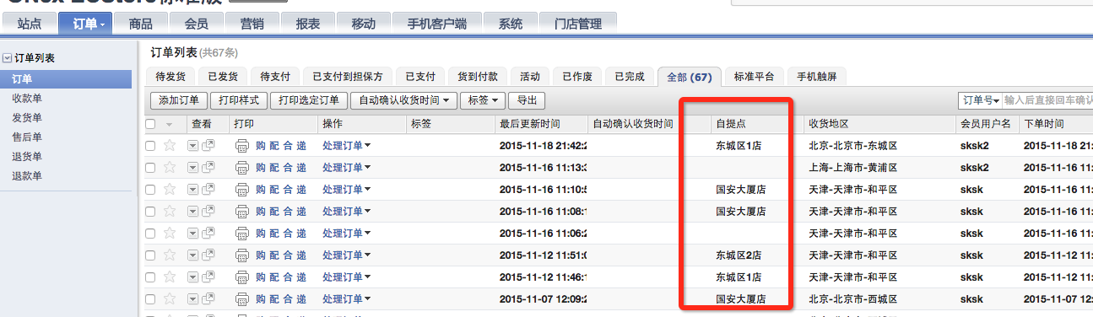Click 递 print link for 2015-11-16 11:13 order

pyautogui.click(x=301, y=168)
